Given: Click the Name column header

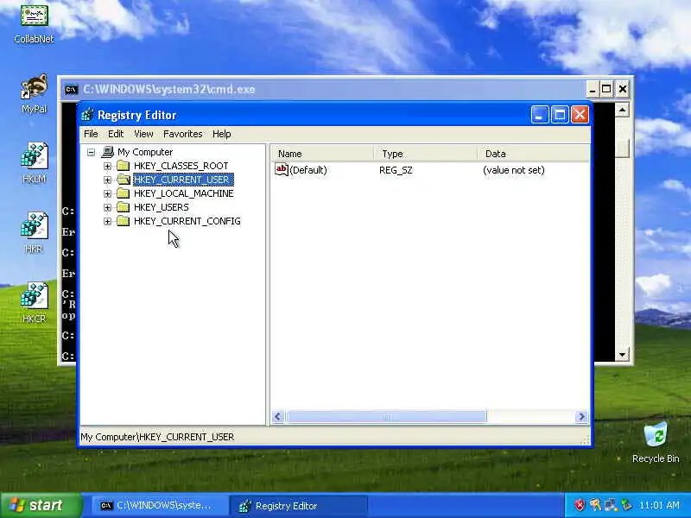Looking at the screenshot, I should coord(322,154).
